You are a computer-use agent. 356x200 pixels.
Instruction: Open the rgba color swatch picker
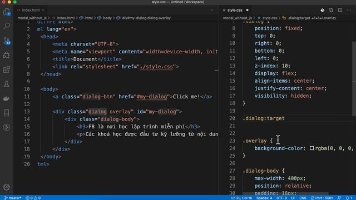(x=311, y=148)
